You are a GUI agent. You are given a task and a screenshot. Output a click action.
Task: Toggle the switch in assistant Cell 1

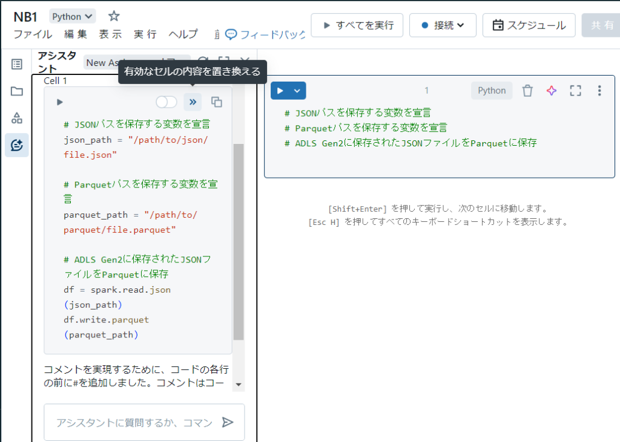tap(167, 102)
